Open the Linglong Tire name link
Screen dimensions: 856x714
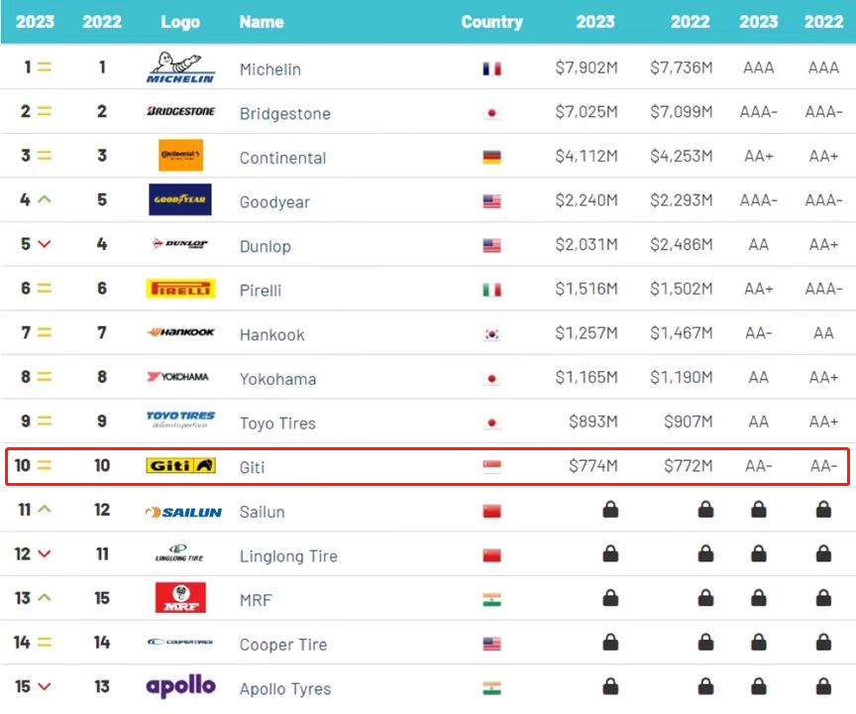[x=288, y=556]
